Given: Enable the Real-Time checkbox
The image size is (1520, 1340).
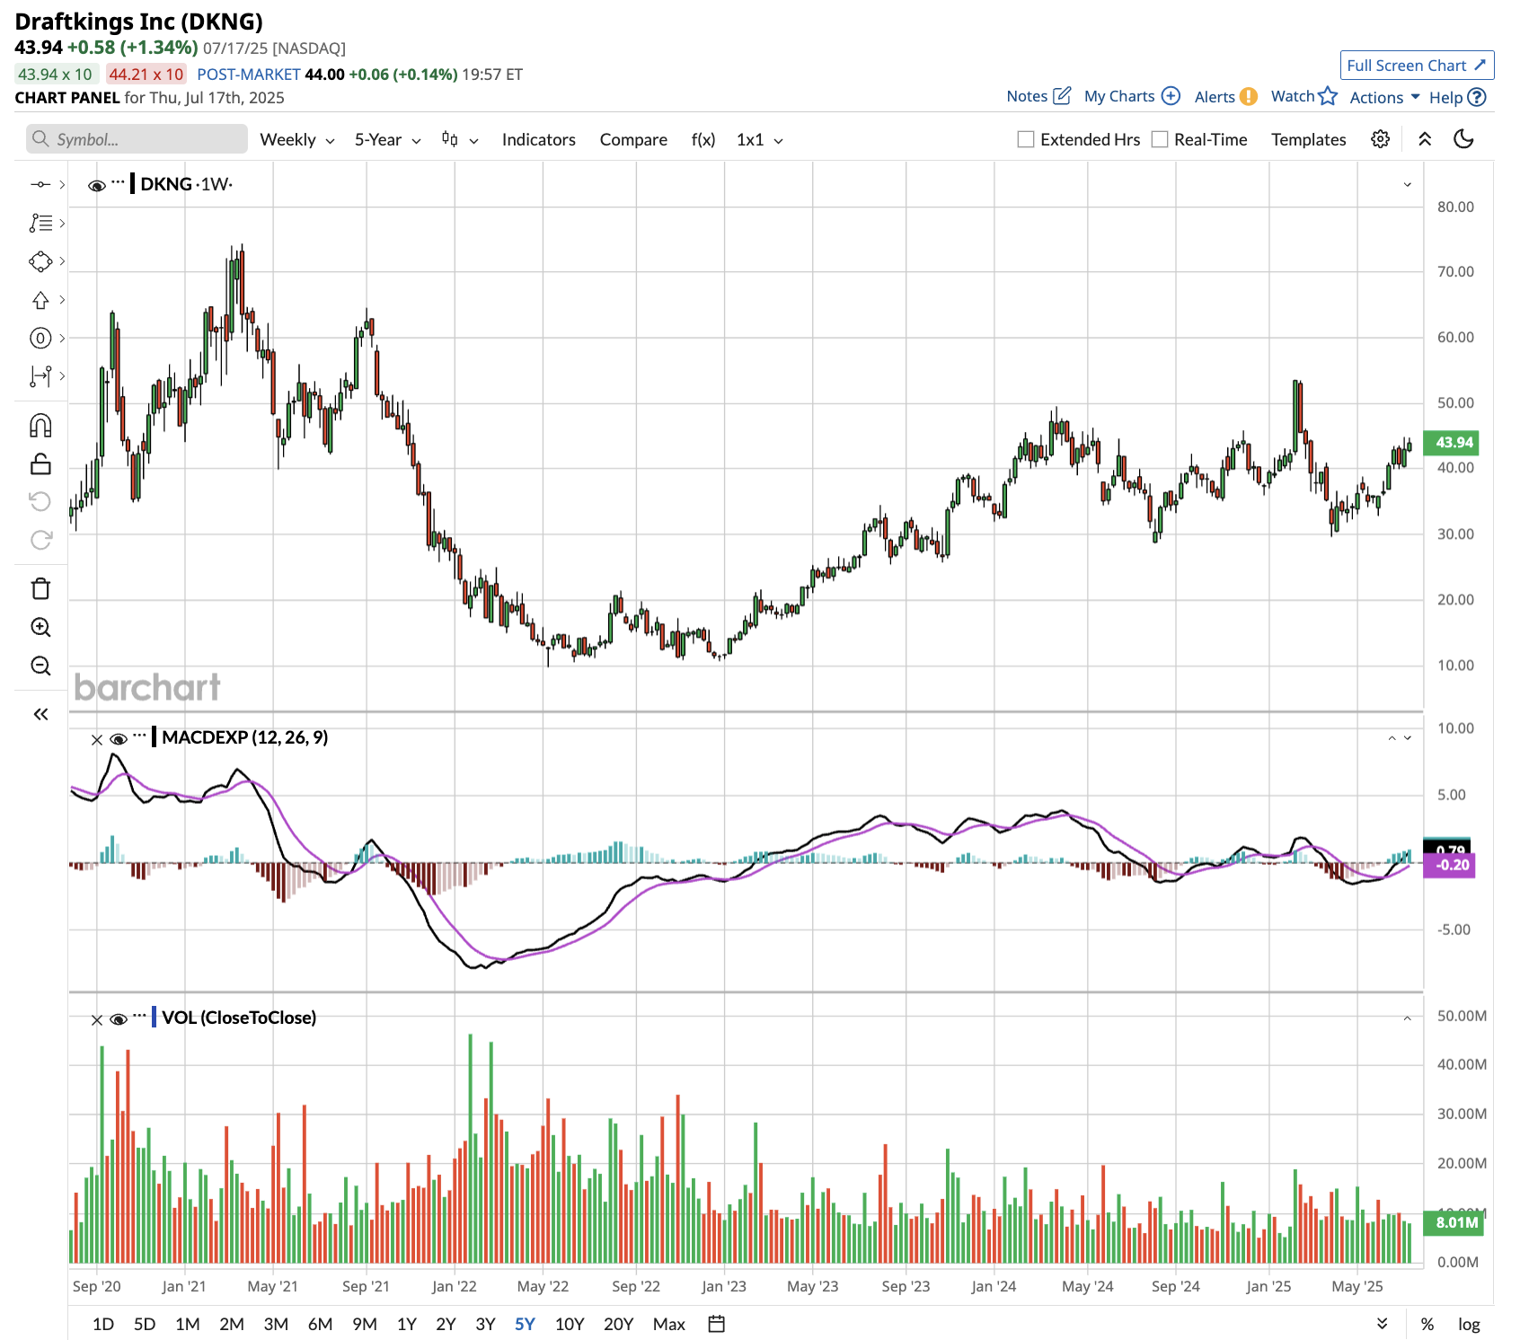Looking at the screenshot, I should click(x=1160, y=139).
